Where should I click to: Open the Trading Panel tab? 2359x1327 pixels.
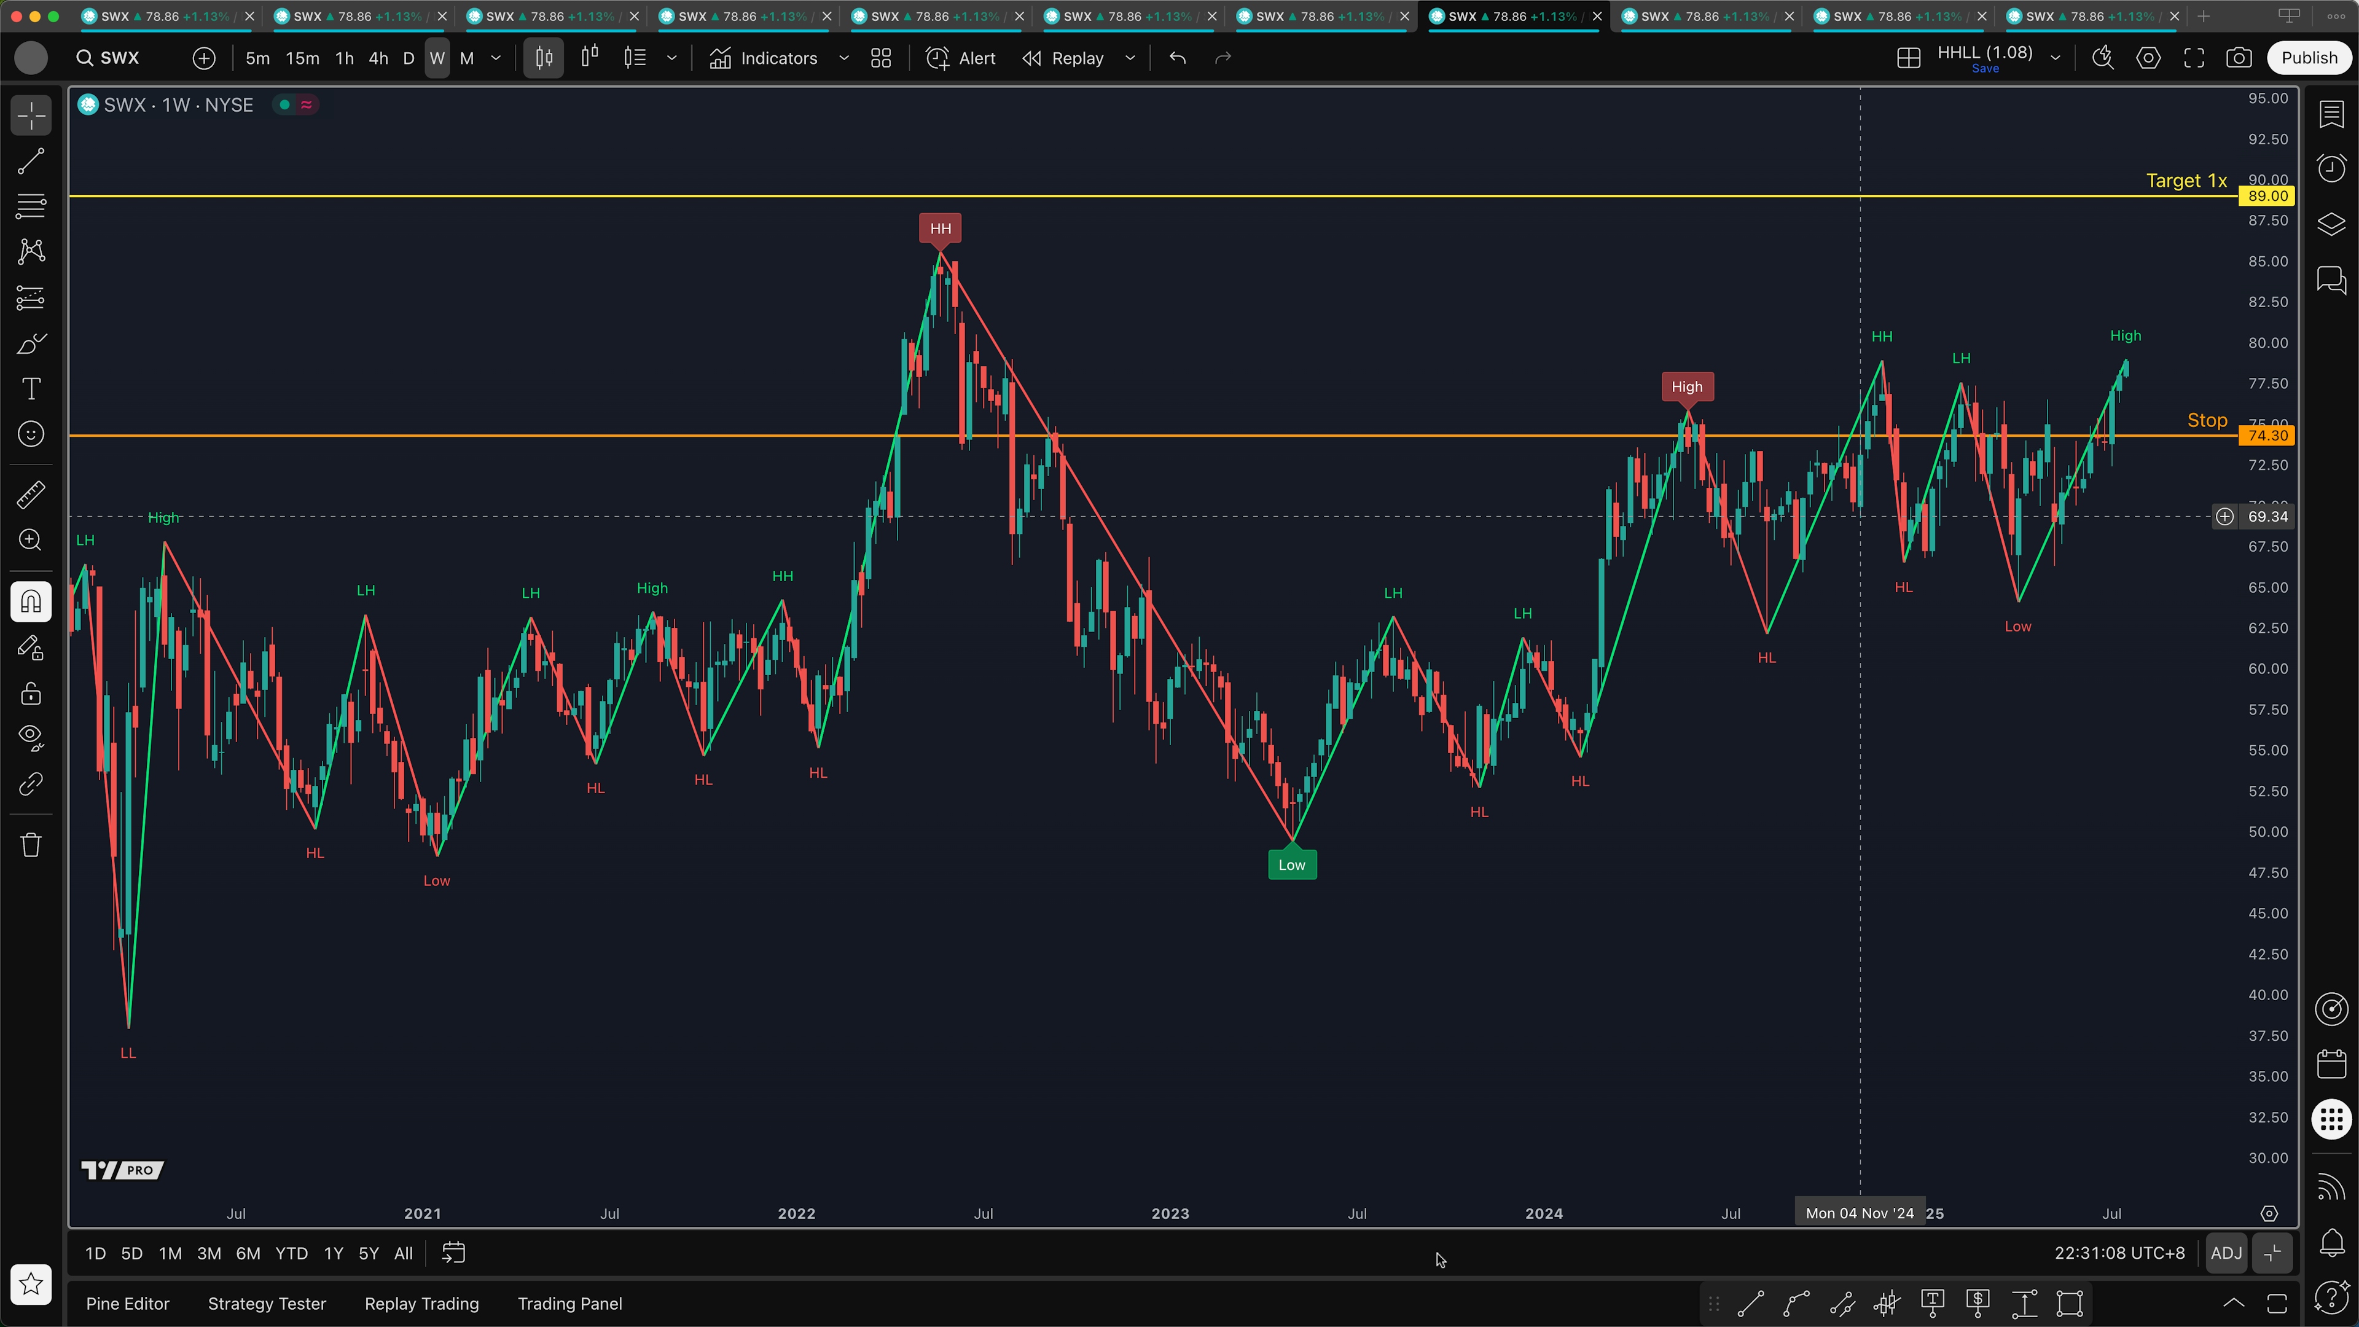tap(569, 1304)
